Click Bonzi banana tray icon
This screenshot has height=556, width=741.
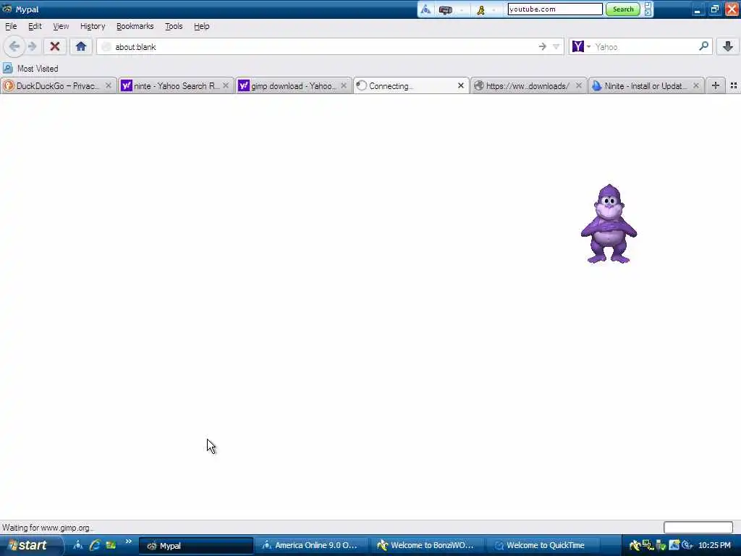[x=635, y=546]
